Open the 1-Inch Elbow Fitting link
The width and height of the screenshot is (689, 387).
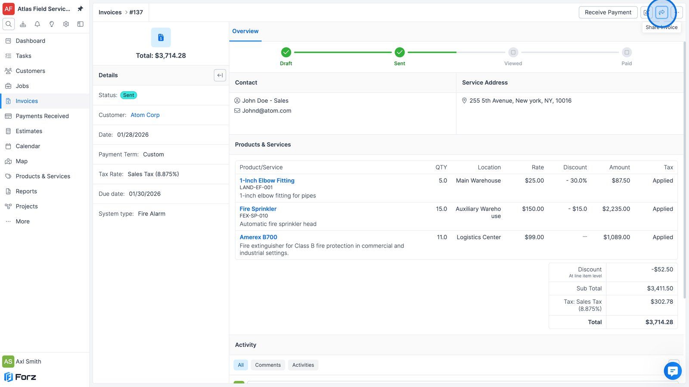pos(267,181)
